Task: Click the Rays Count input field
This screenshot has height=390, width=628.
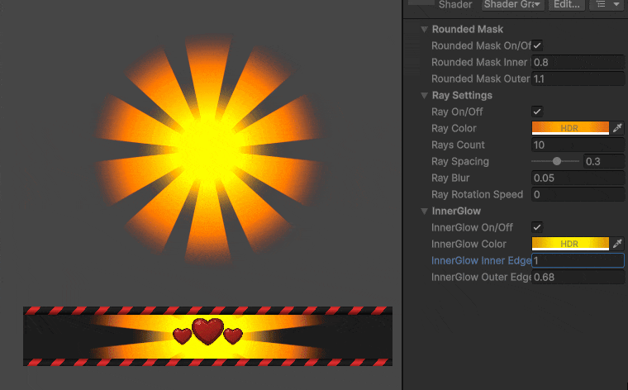Action: (x=577, y=145)
